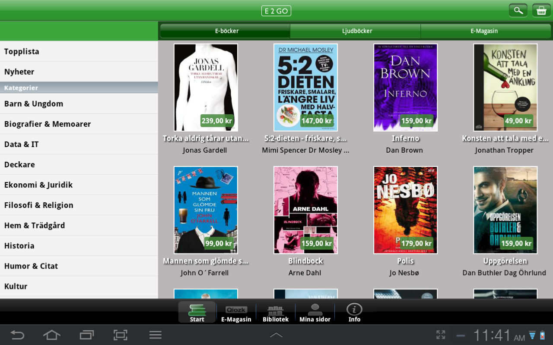
Task: Open the Arne Dahl Blindbock cover
Action: 305,210
